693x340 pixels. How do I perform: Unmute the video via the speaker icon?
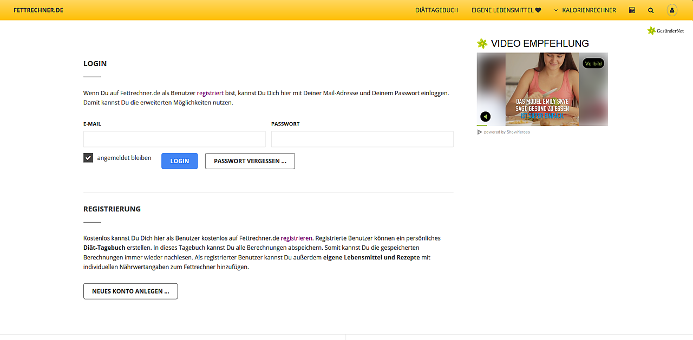pyautogui.click(x=485, y=116)
